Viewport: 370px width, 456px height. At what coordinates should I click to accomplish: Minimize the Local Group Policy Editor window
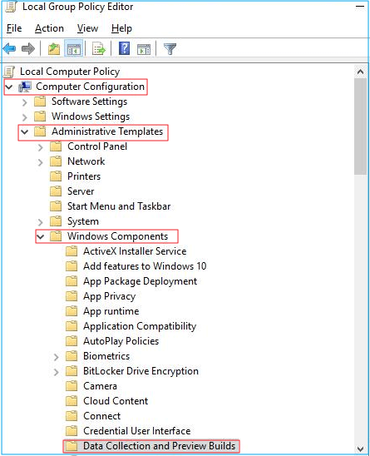click(x=360, y=6)
